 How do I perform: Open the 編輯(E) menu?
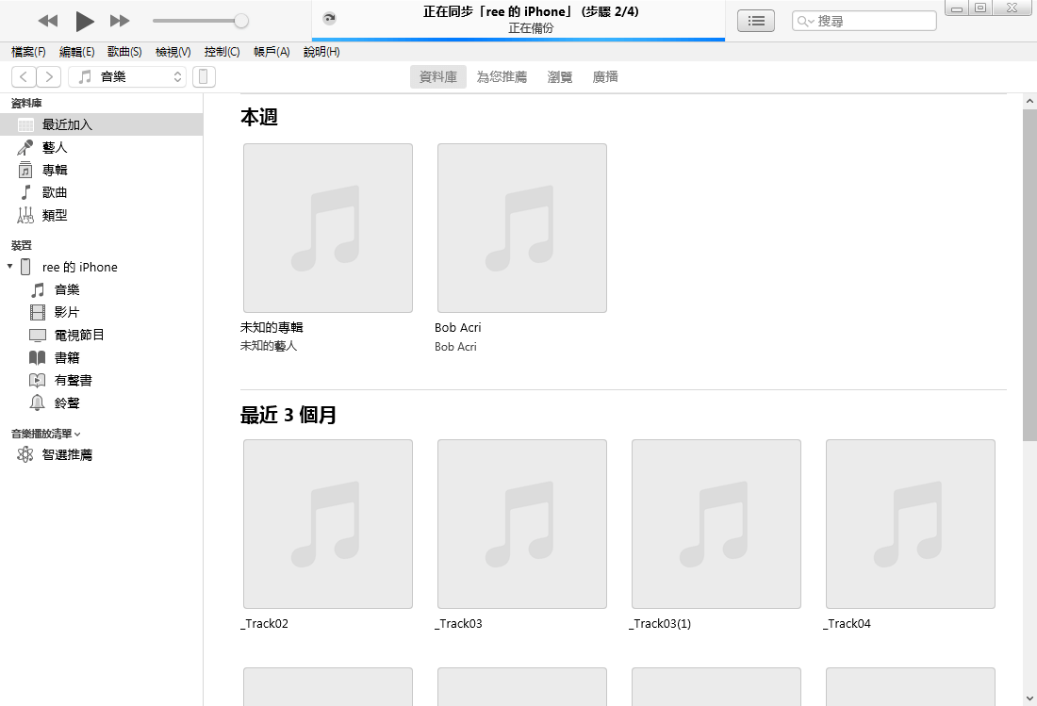click(x=76, y=52)
